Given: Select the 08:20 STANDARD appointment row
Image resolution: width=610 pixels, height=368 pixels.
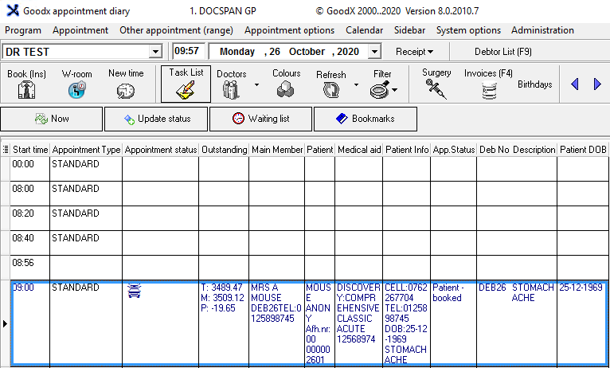Looking at the screenshot, I should [x=76, y=213].
